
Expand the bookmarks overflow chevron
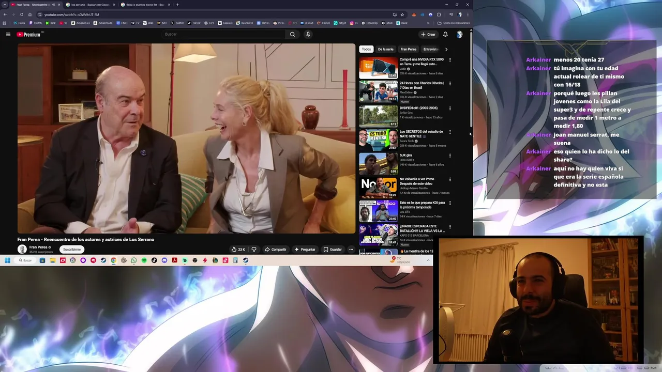coord(428,23)
